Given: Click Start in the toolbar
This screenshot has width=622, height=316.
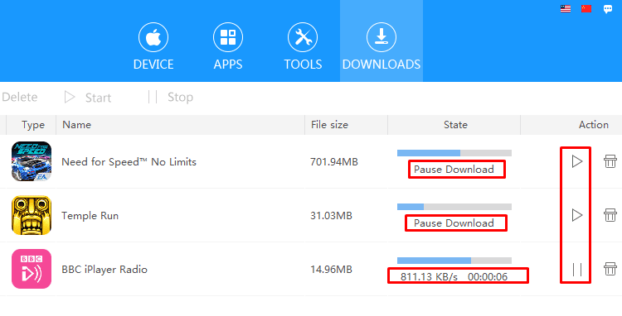Looking at the screenshot, I should click(88, 98).
